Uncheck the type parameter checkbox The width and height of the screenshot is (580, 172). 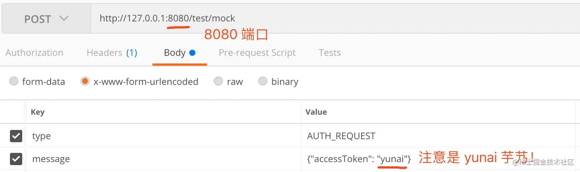point(16,136)
